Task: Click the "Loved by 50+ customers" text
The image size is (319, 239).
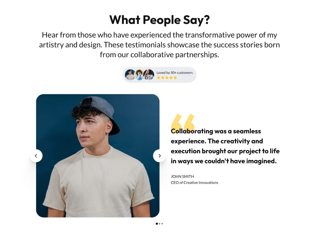Action: (174, 72)
